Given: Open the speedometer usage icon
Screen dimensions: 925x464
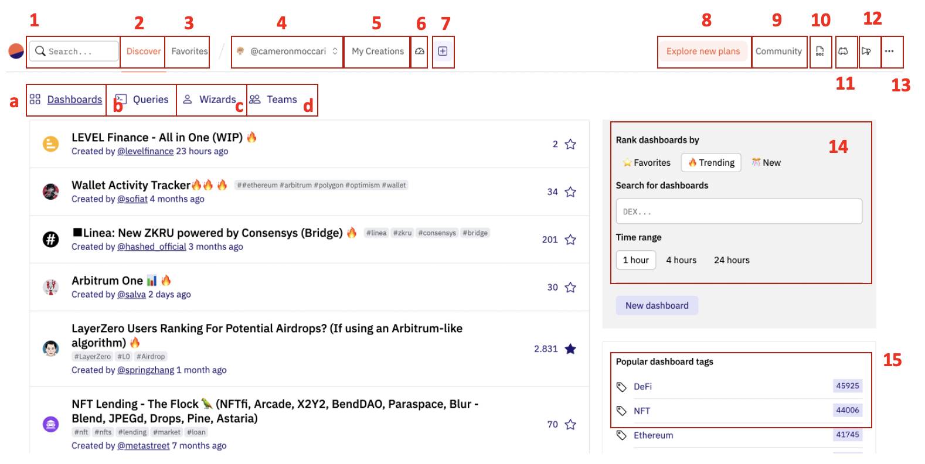Looking at the screenshot, I should (x=419, y=52).
